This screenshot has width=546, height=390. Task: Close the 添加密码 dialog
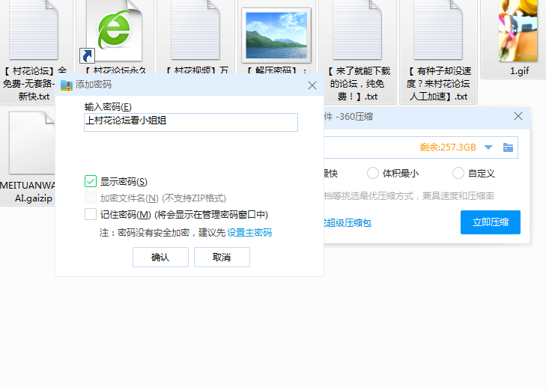[312, 85]
